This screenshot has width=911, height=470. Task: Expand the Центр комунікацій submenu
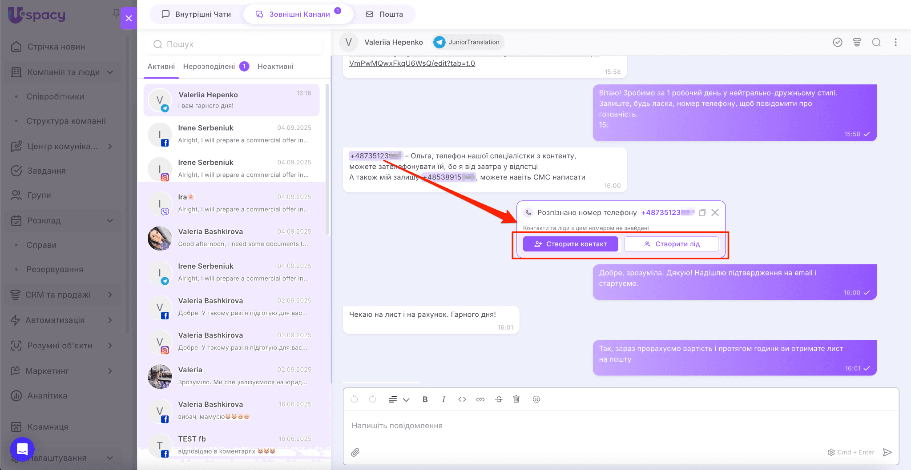[110, 146]
